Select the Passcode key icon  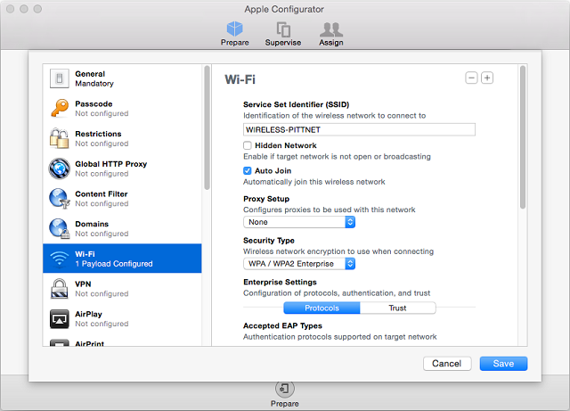[x=60, y=108]
